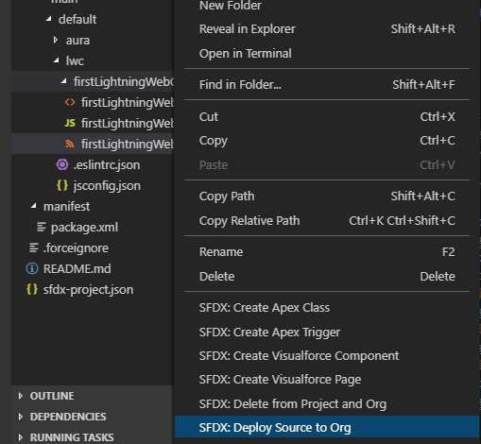
Task: Click the braces icon beside sfdx-project.json
Action: click(32, 289)
